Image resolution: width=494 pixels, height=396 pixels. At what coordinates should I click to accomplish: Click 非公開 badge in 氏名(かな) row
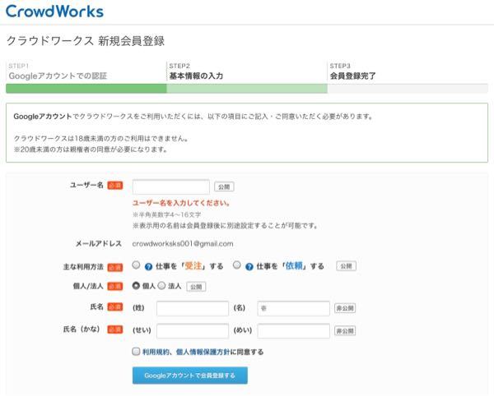[345, 331]
